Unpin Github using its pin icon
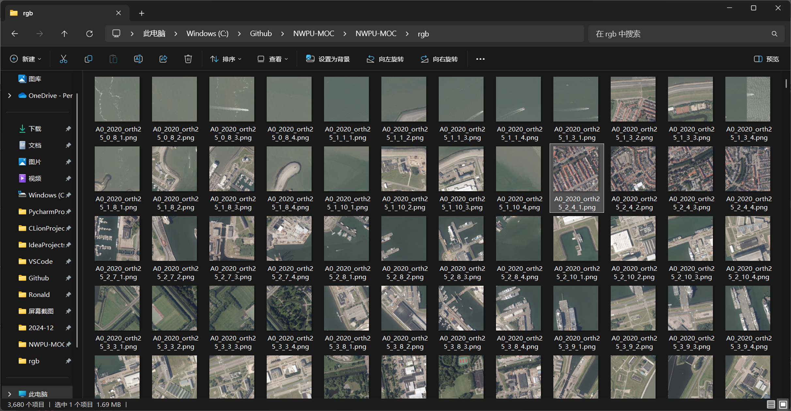 click(x=68, y=278)
